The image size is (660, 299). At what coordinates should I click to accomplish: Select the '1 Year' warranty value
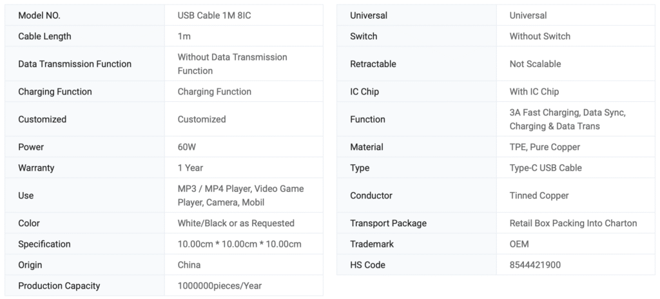point(190,168)
